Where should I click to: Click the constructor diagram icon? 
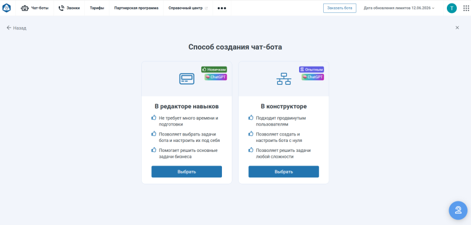284,79
